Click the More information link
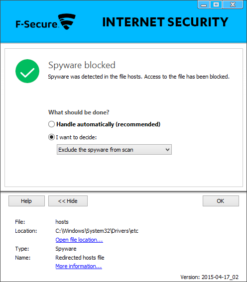247x282 pixels. 79,266
